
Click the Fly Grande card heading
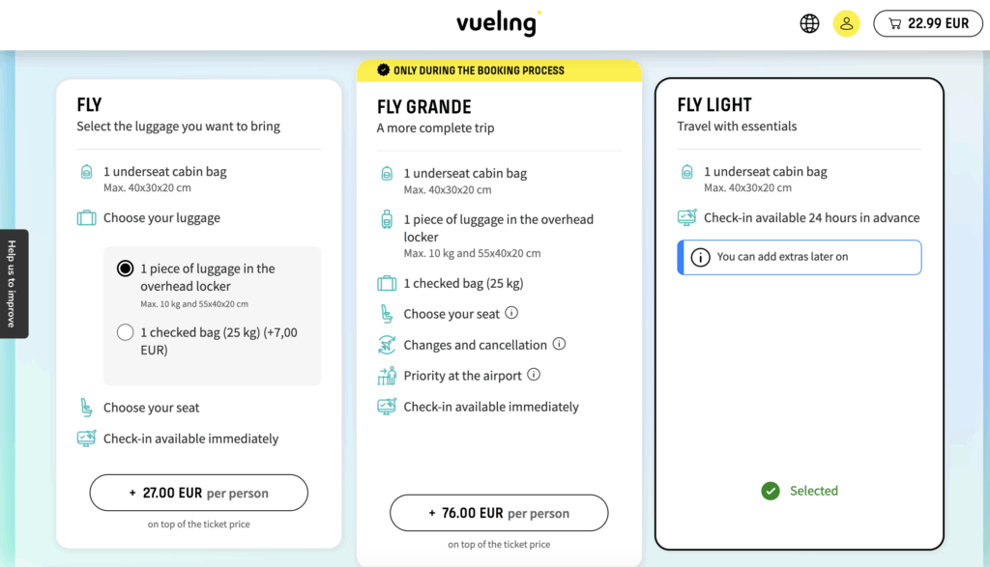point(424,107)
